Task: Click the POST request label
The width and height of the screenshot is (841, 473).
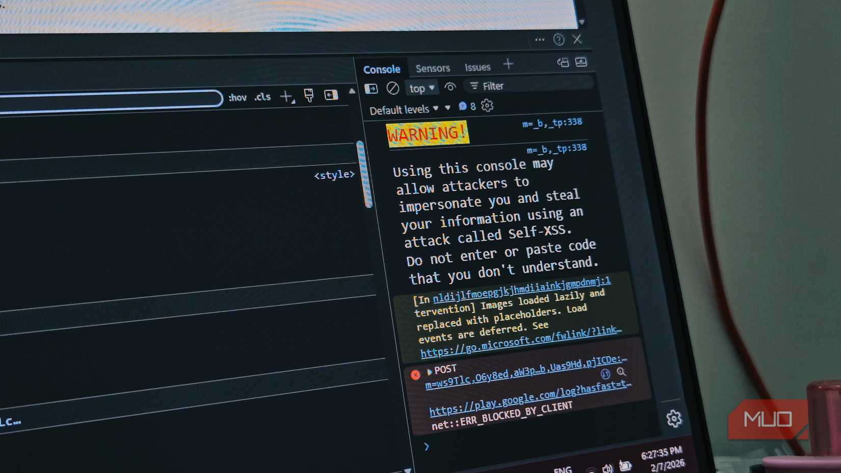Action: click(445, 370)
